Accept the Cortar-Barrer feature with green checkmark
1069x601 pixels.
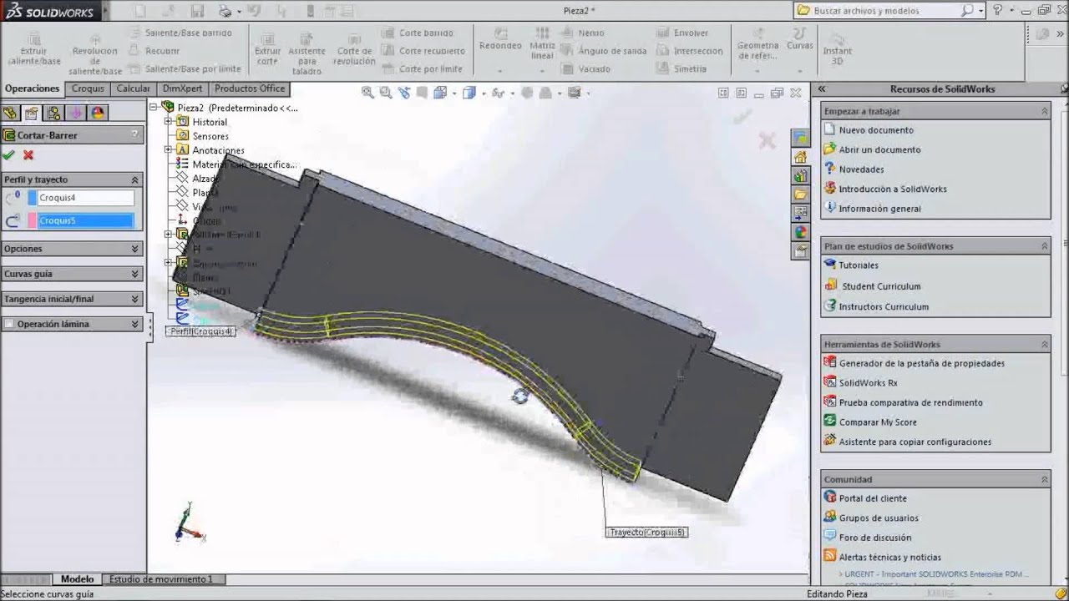click(x=9, y=155)
